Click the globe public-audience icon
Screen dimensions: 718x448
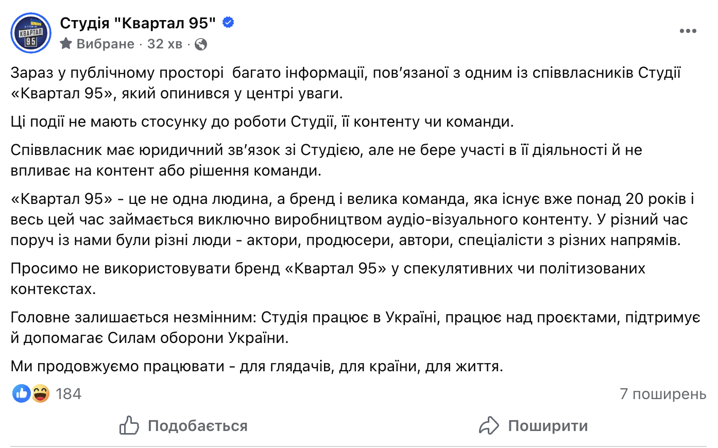[x=201, y=44]
